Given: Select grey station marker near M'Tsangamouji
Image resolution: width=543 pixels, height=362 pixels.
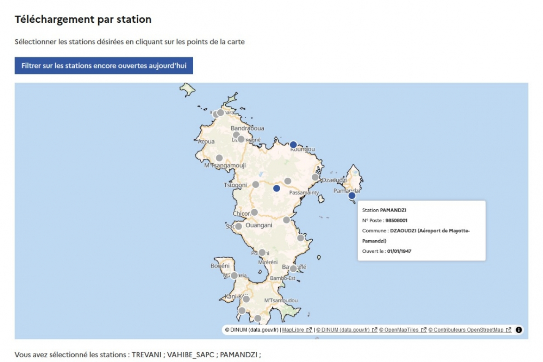Looking at the screenshot, I should (x=219, y=158).
